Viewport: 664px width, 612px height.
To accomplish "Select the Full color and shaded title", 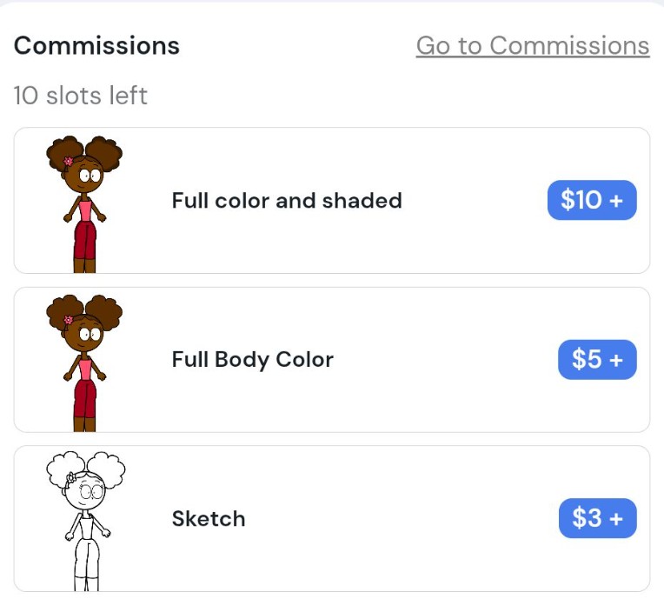I will 287,200.
